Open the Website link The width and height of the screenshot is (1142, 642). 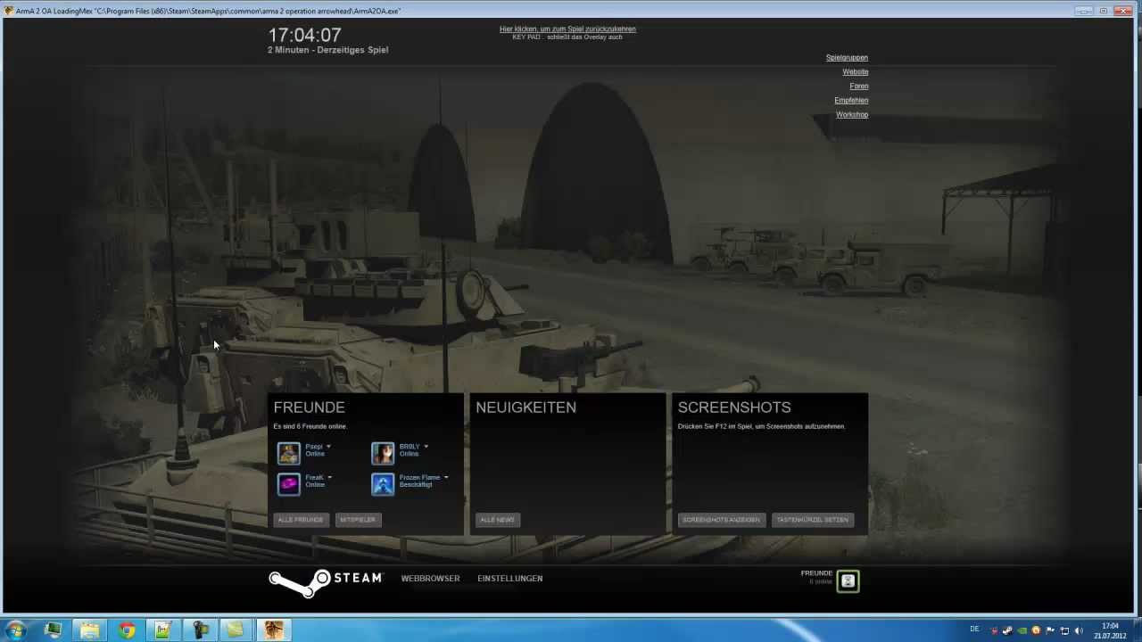coord(855,71)
